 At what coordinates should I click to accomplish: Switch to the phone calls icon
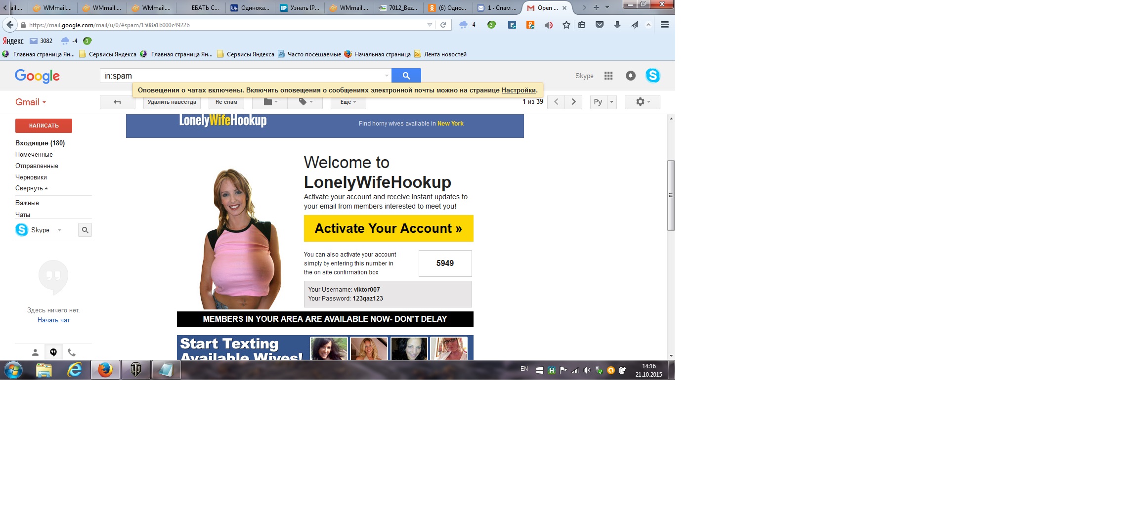(x=72, y=352)
